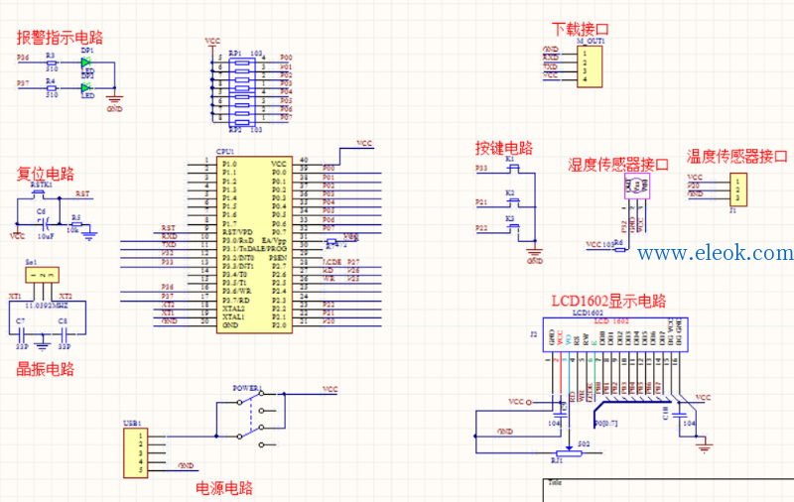Select key K1 connected to P33
Image resolution: width=794 pixels, height=502 pixels.
[x=512, y=168]
